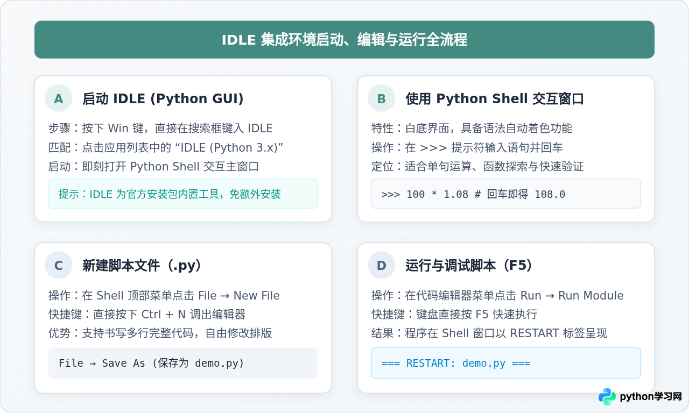The width and height of the screenshot is (689, 413).
Task: Click the line '定位：适合单句运算、函数探索与快速验证'
Action: 477,166
